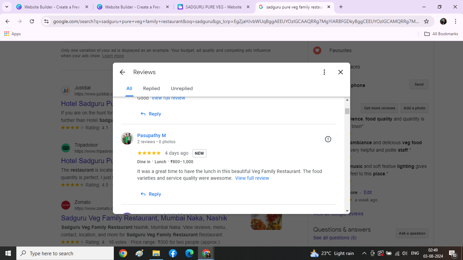
Task: Click Learn more link about ads
Action: click(113, 56)
